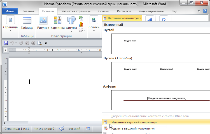This screenshot has height=134, width=210.
Task: Click the back navigation arrow in quick toolbar
Action: [33, 43]
